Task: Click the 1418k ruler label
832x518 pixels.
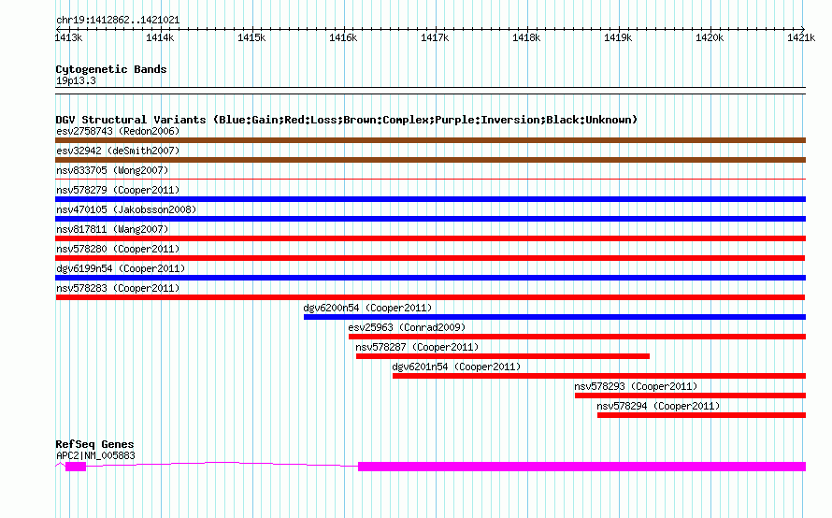Action: [526, 37]
